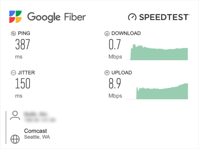Viewport: 199px width, 149px height.
Task: Click the Seattle, WA location text
Action: (37, 137)
